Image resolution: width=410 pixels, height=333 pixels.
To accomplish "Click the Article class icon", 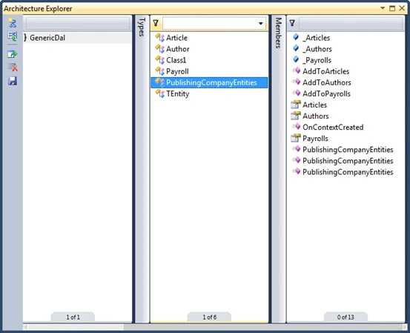I will [159, 37].
